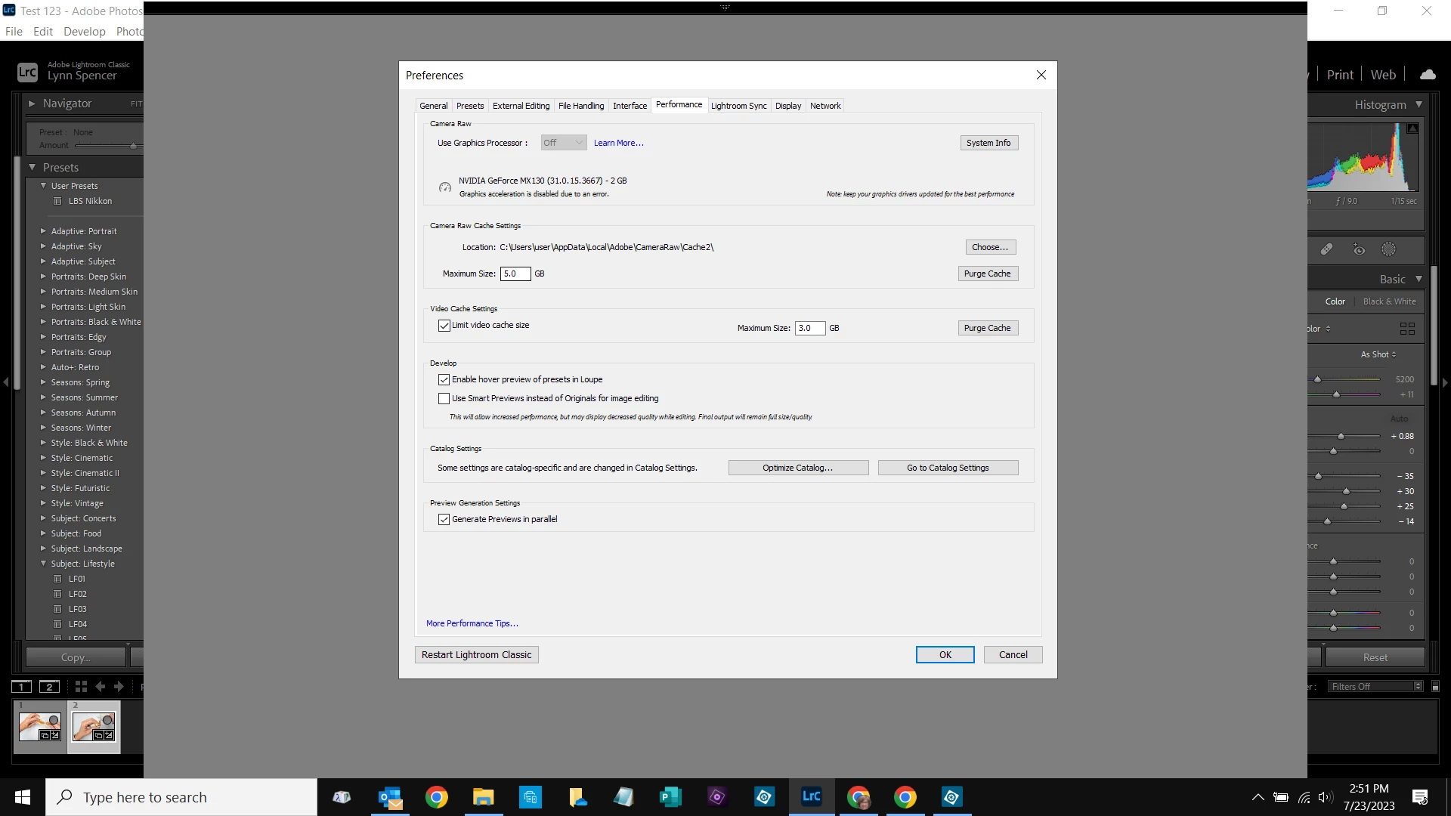Screen dimensions: 1451x816
Task: Switch to grid view in the filmstrip bar
Action: [81, 686]
